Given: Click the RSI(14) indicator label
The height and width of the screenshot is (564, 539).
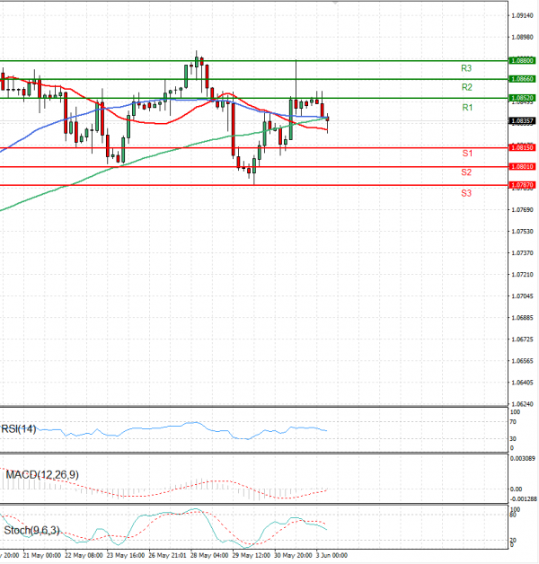Looking at the screenshot, I should (19, 428).
